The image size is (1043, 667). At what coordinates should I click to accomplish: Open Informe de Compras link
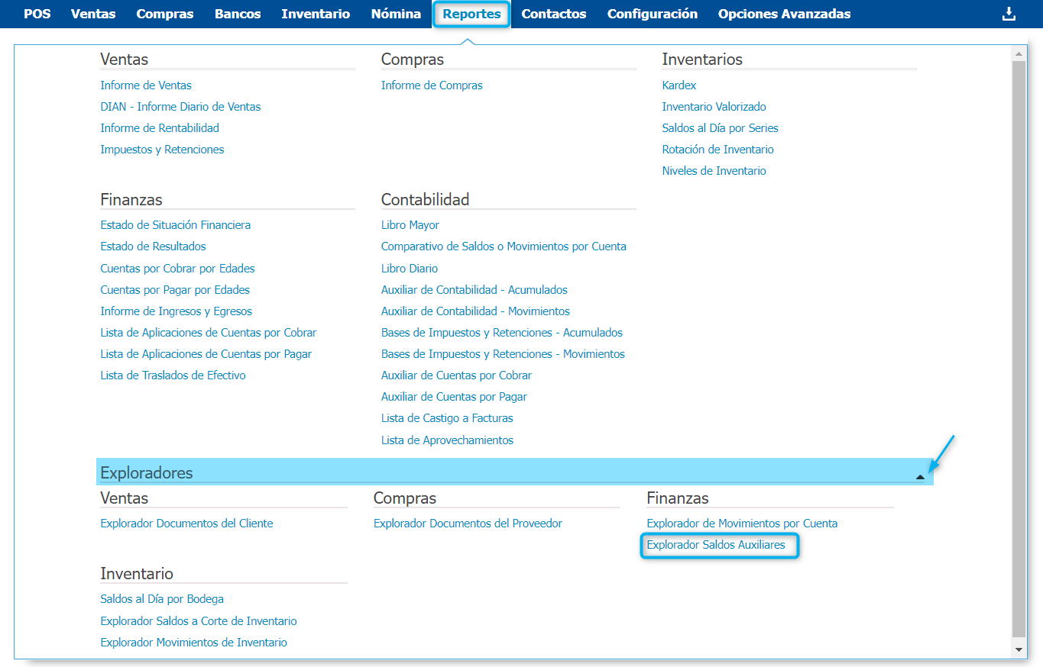click(432, 85)
